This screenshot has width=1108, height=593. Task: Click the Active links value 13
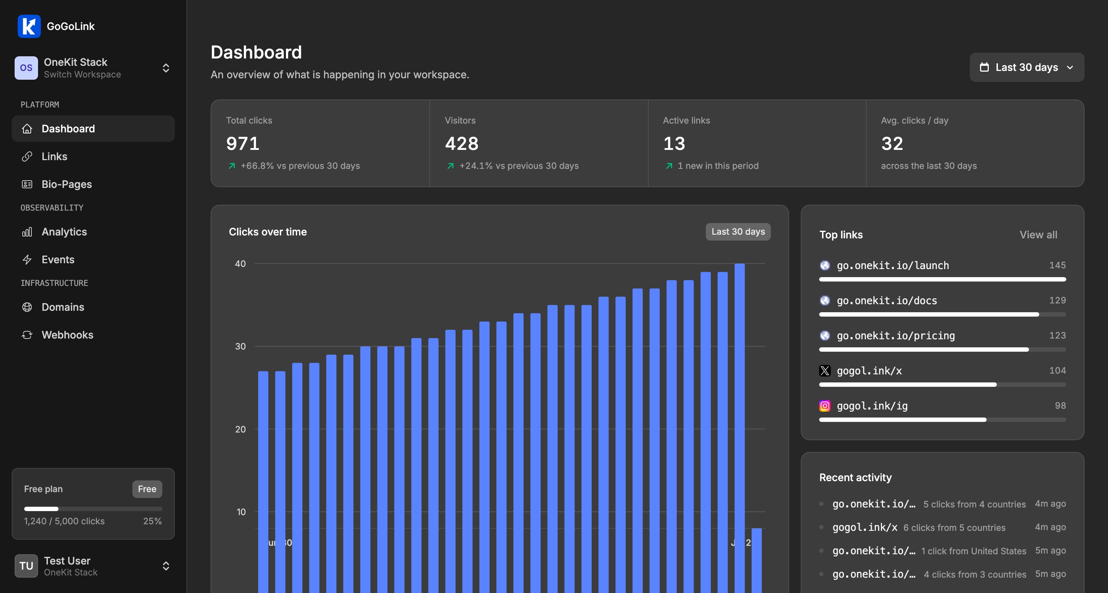point(674,144)
